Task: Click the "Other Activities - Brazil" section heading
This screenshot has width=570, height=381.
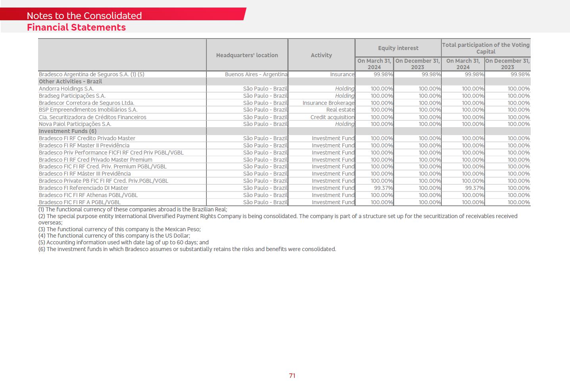Action: pyautogui.click(x=70, y=81)
